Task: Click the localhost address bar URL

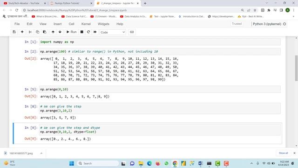Action: (x=77, y=10)
